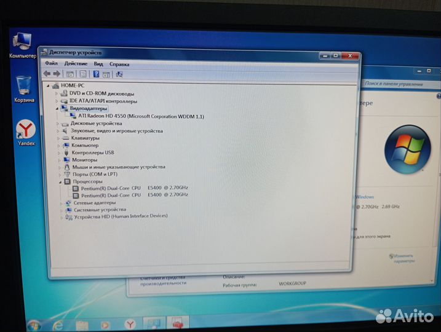Click the mouse devices icon
441x332 pixels.
(67, 167)
